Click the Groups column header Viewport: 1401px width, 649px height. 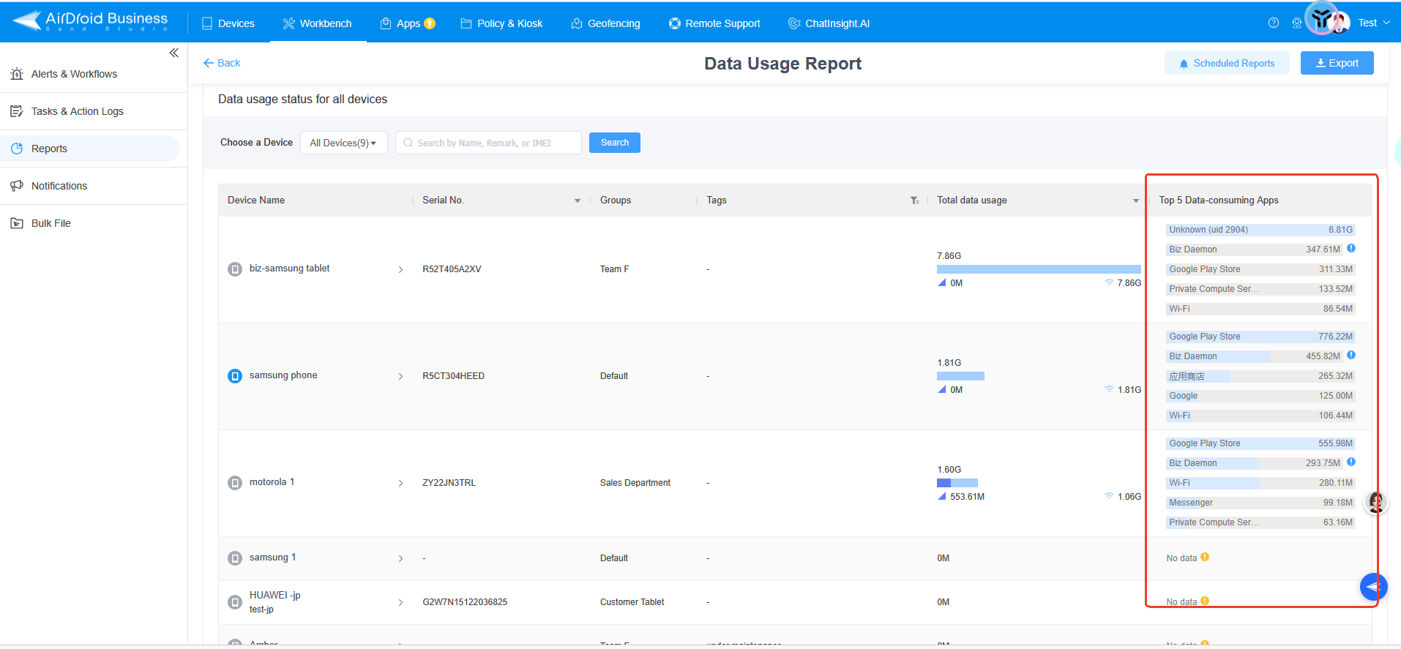coord(616,200)
